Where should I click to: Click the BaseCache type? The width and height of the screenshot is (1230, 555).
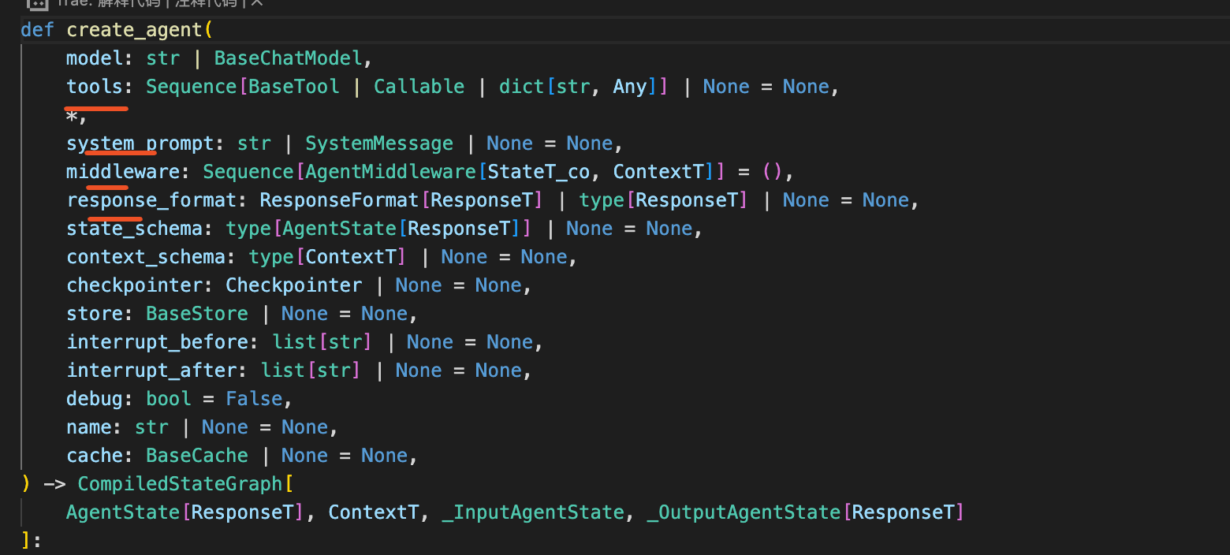click(197, 456)
